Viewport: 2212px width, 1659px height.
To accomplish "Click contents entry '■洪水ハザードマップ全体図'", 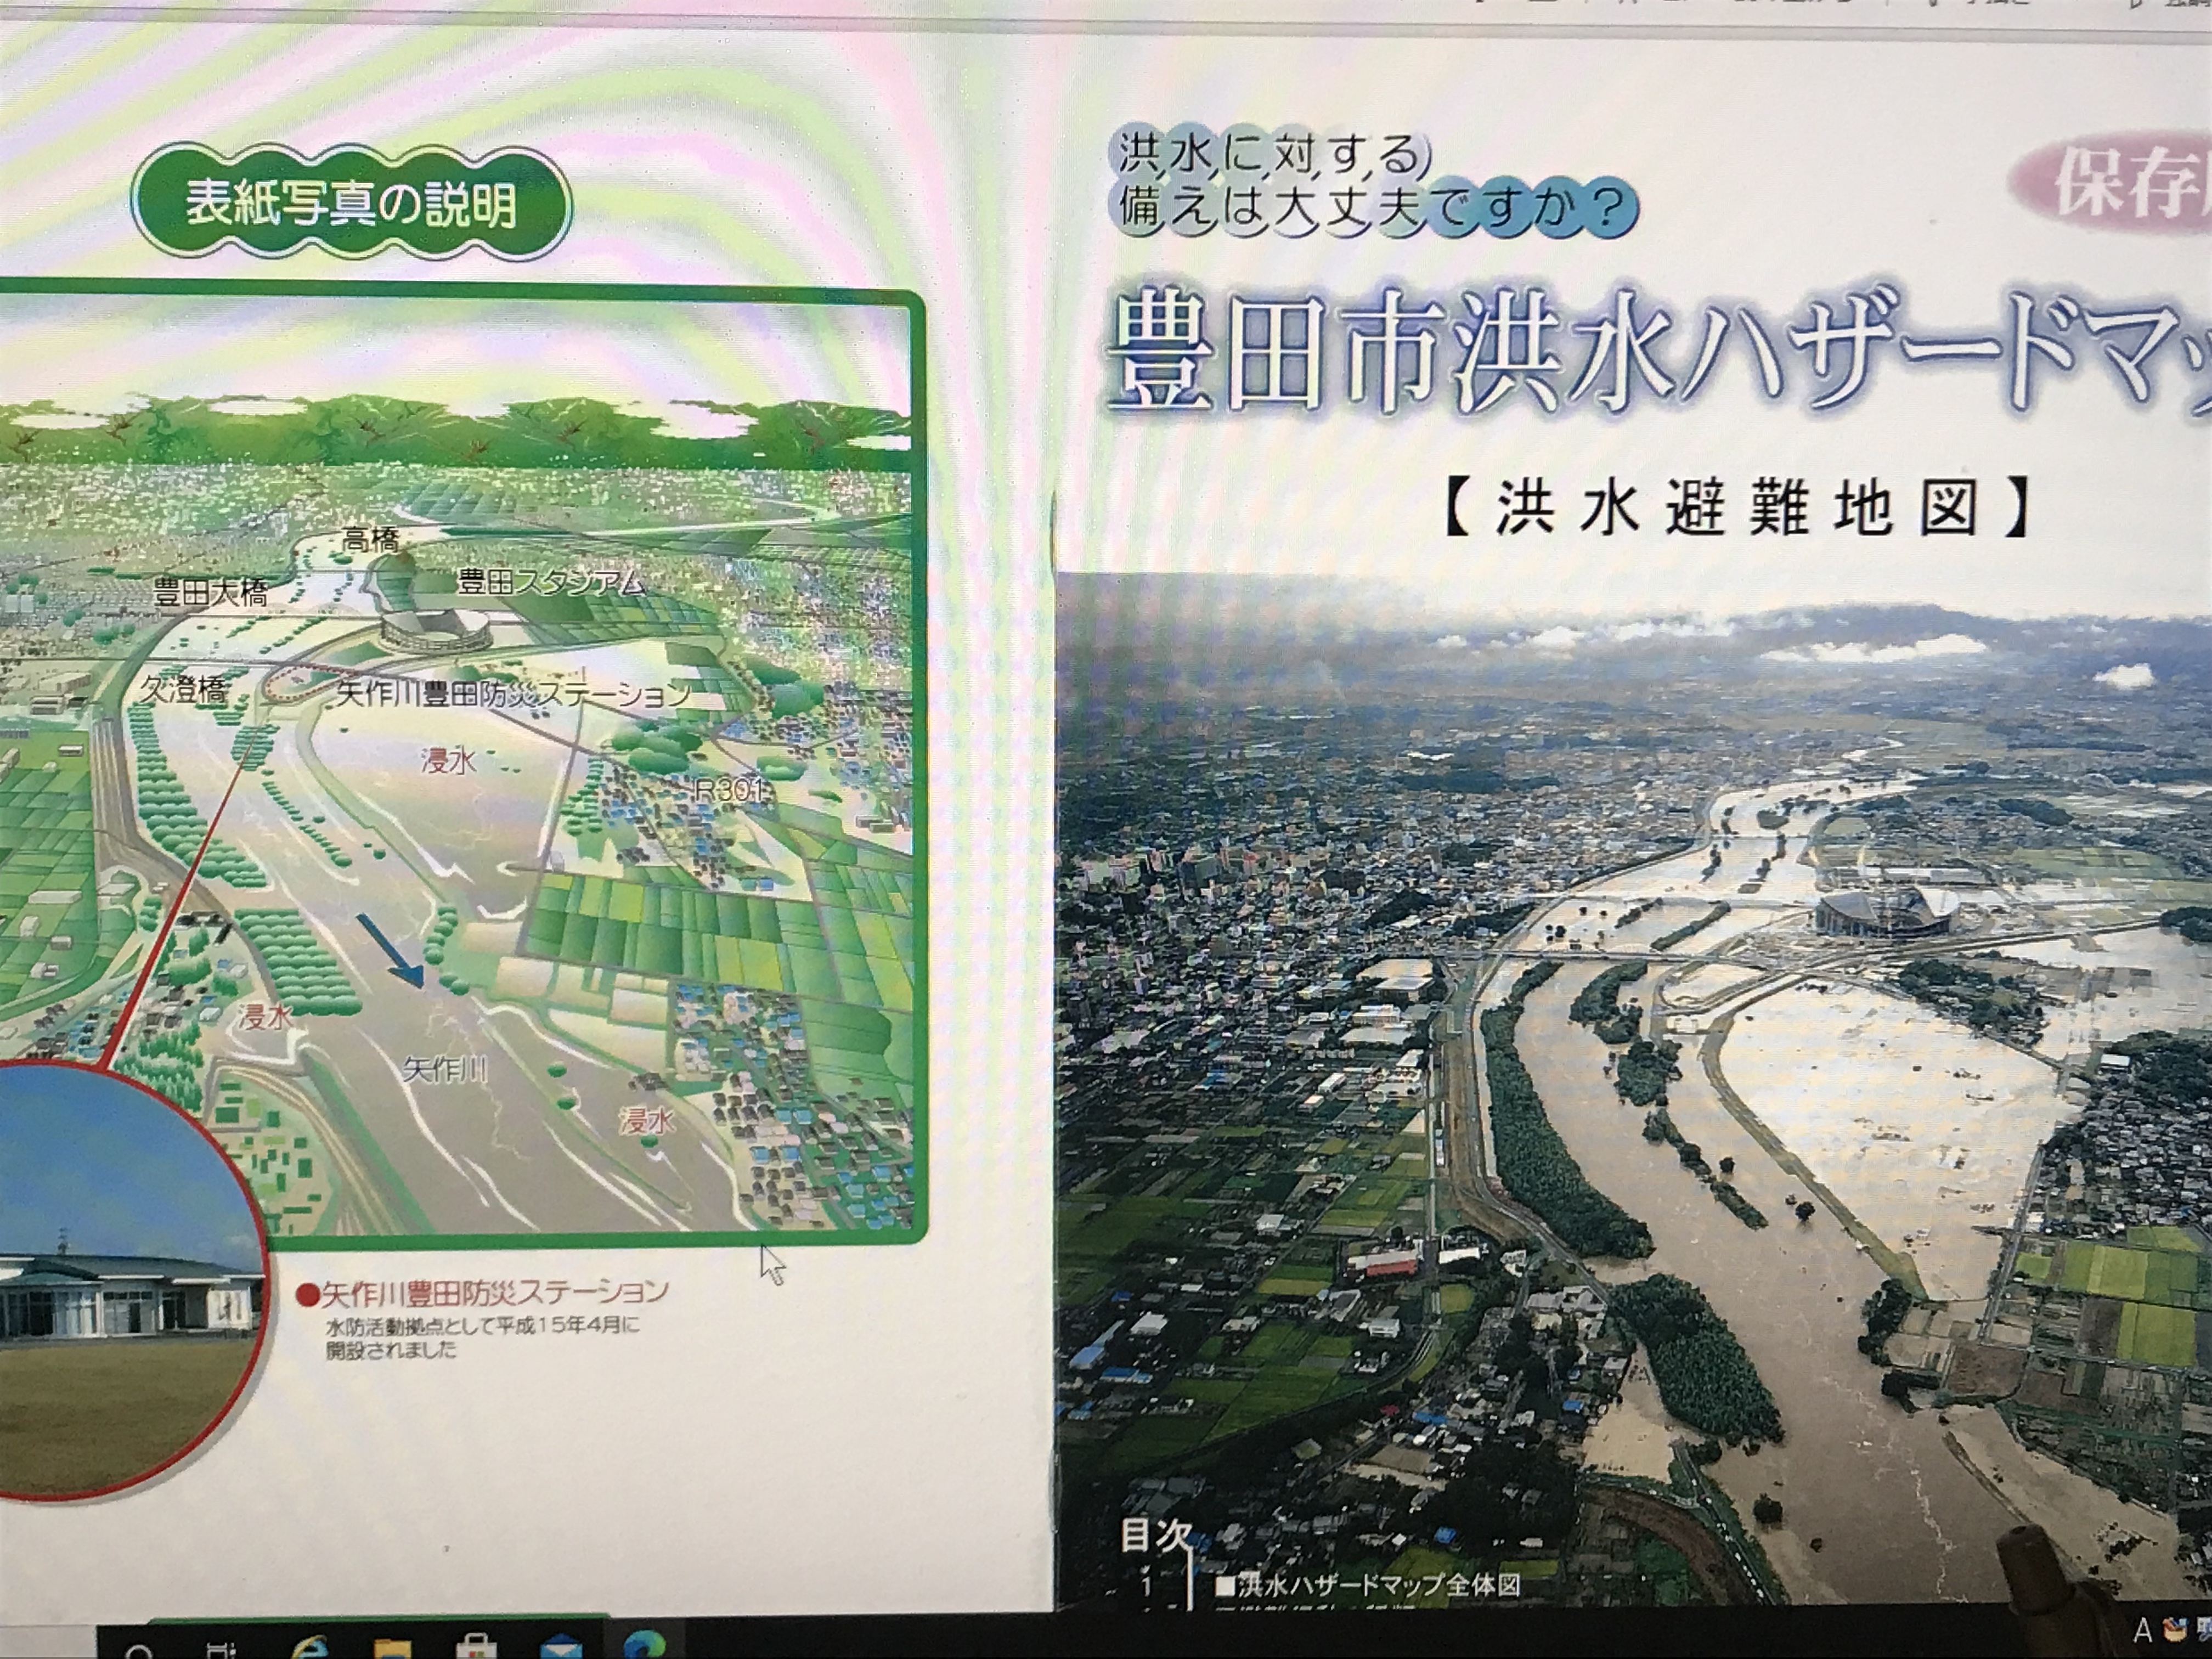I will 1367,1585.
